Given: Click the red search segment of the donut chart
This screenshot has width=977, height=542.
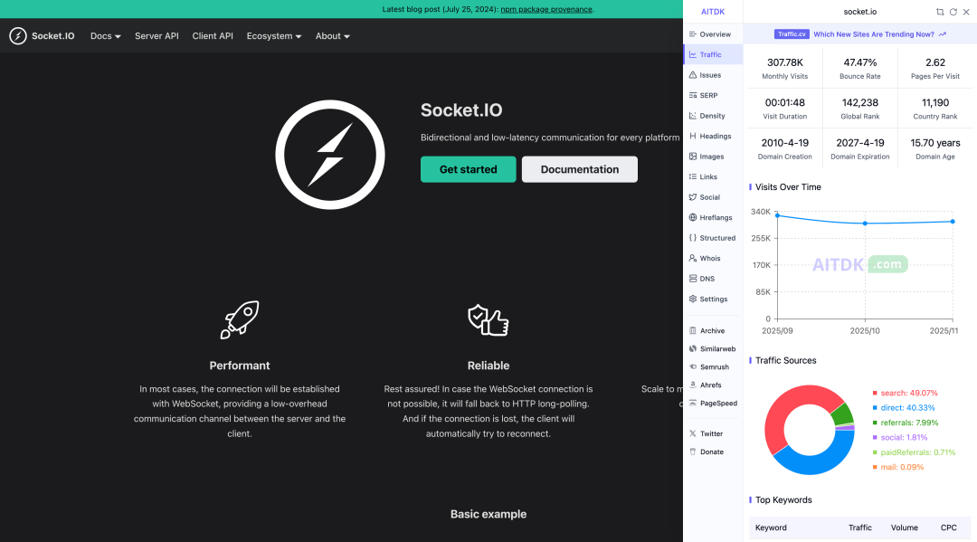Looking at the screenshot, I should tap(782, 411).
